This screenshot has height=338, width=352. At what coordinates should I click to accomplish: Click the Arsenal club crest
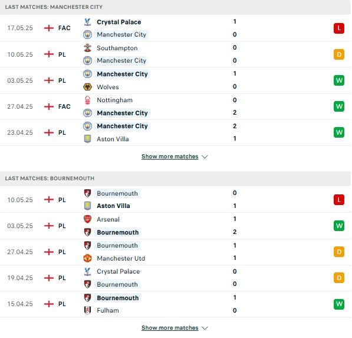(87, 219)
